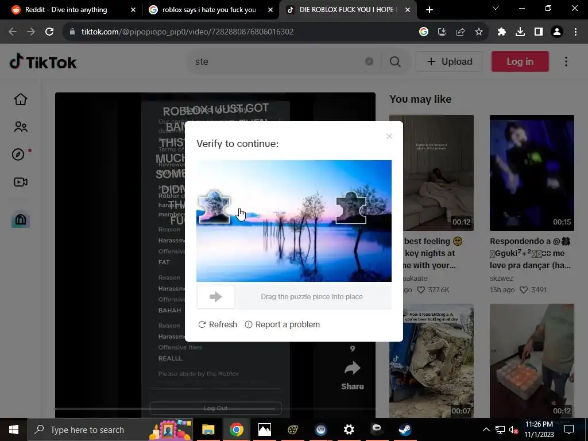Open the three-dot menu next to Log in
This screenshot has height=441, width=588.
566,61
